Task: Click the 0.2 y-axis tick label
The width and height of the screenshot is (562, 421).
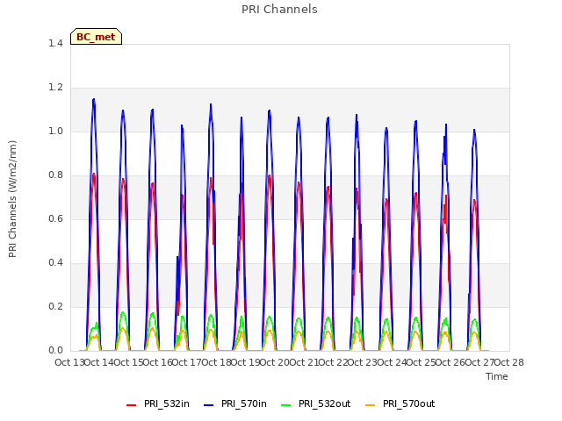Action: [x=55, y=307]
